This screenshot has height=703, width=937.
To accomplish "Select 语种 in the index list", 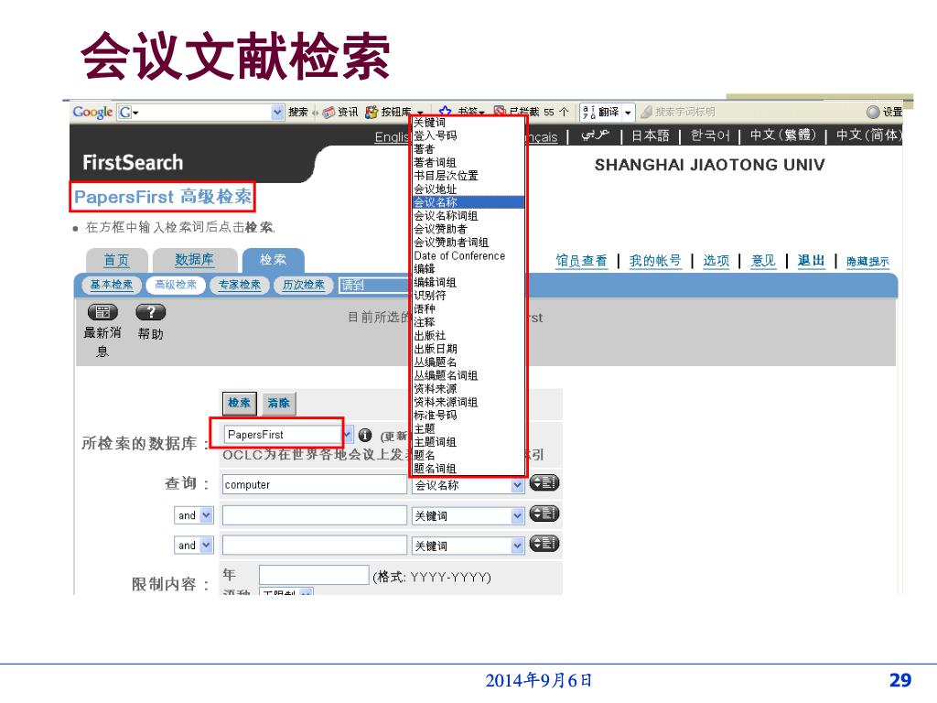I will click(468, 309).
